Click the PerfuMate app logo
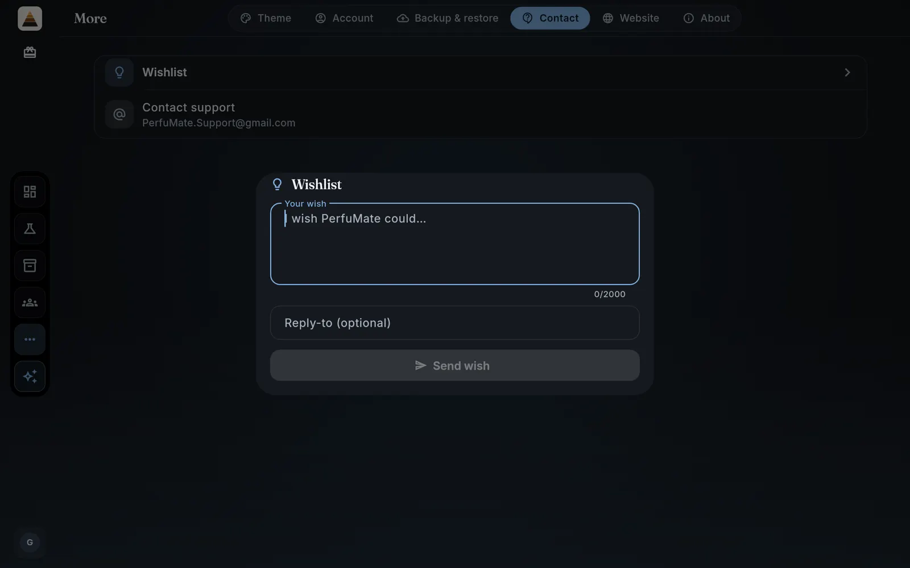Screen dimensions: 910x568 coord(30,18)
